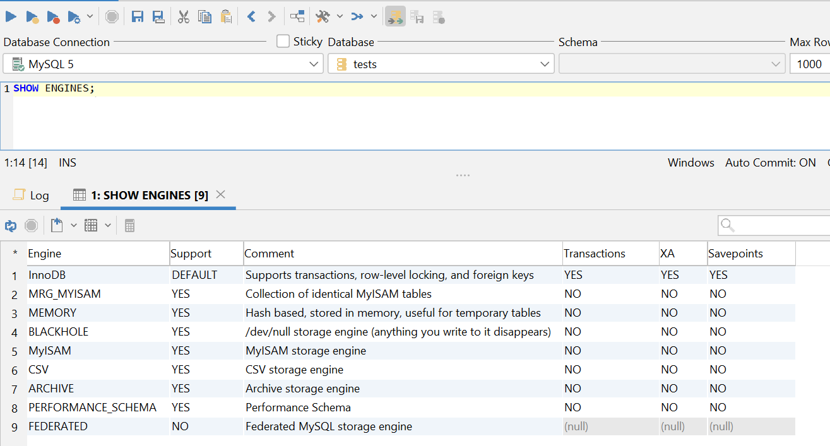Viewport: 830px width, 446px height.
Task: Click the blue merging arrows icon
Action: click(357, 16)
